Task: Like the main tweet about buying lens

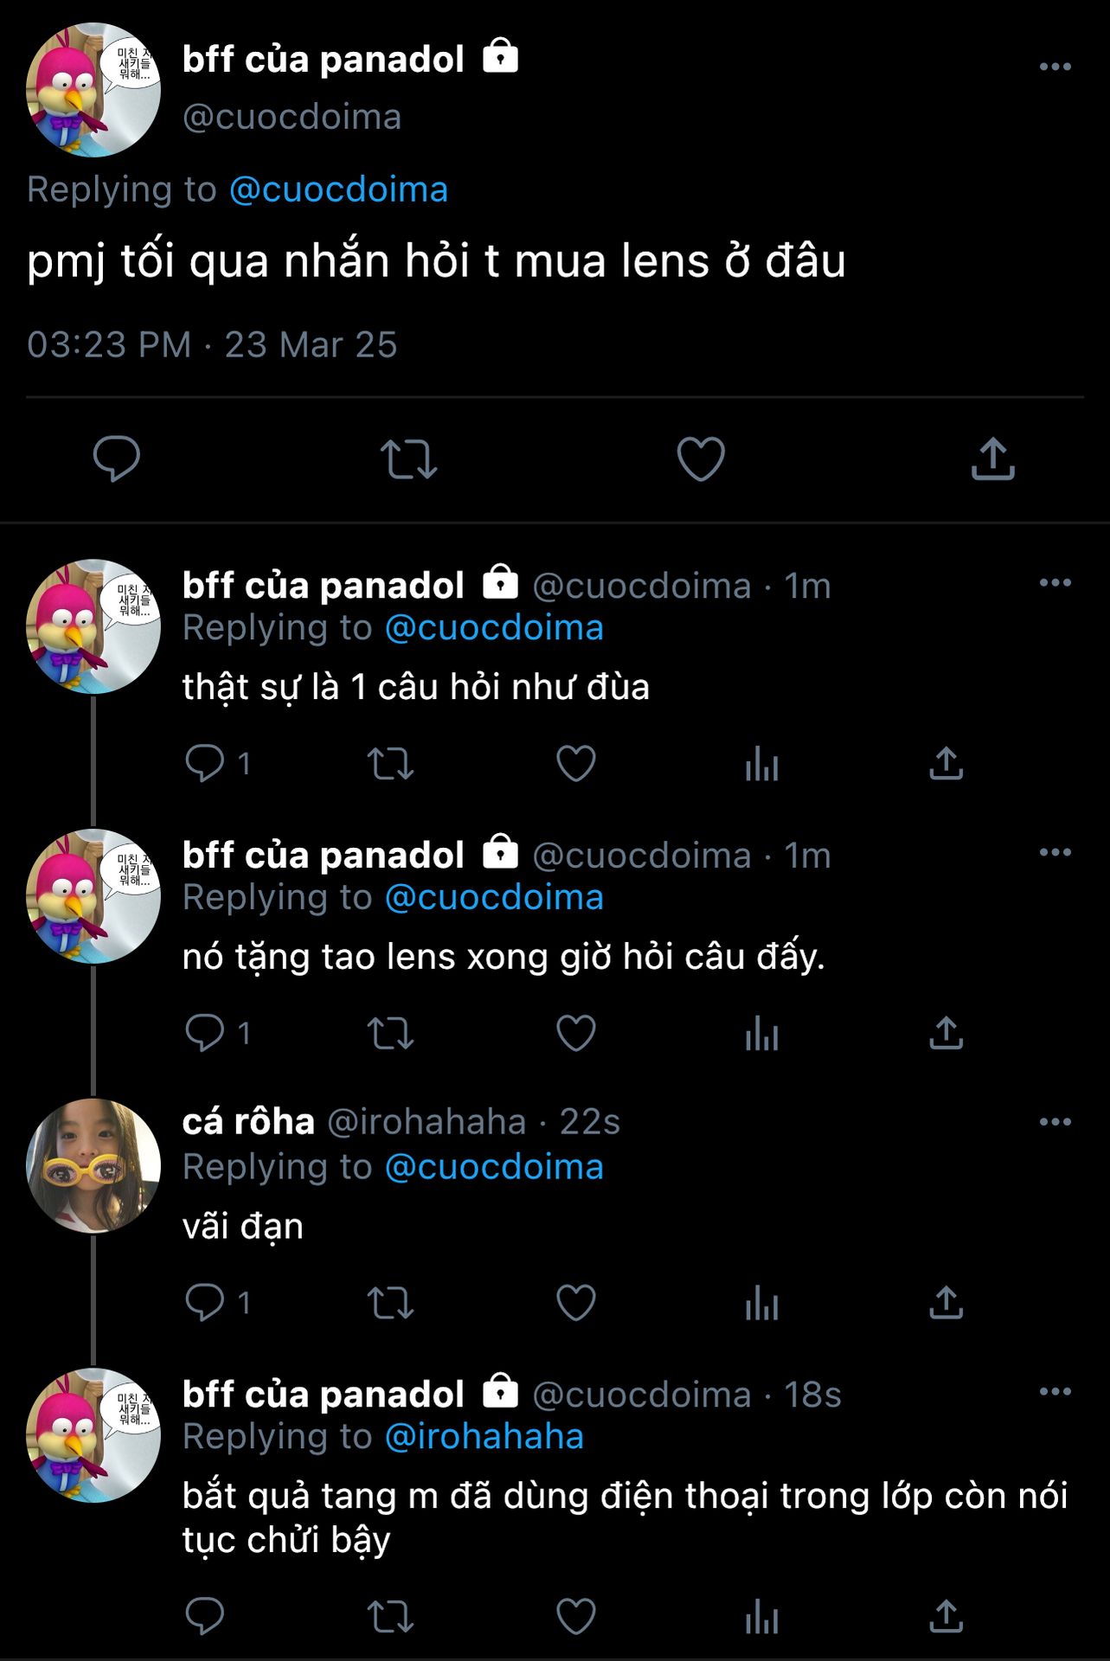Action: (700, 459)
